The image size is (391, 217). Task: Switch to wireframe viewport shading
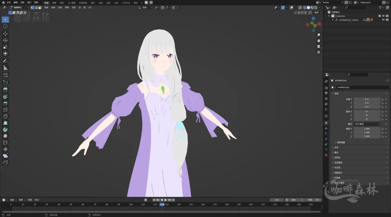[x=305, y=8]
